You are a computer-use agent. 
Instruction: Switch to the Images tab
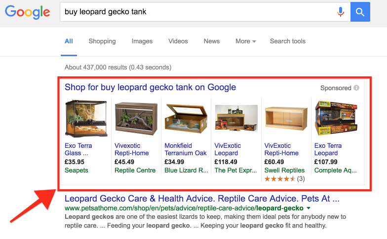(142, 41)
